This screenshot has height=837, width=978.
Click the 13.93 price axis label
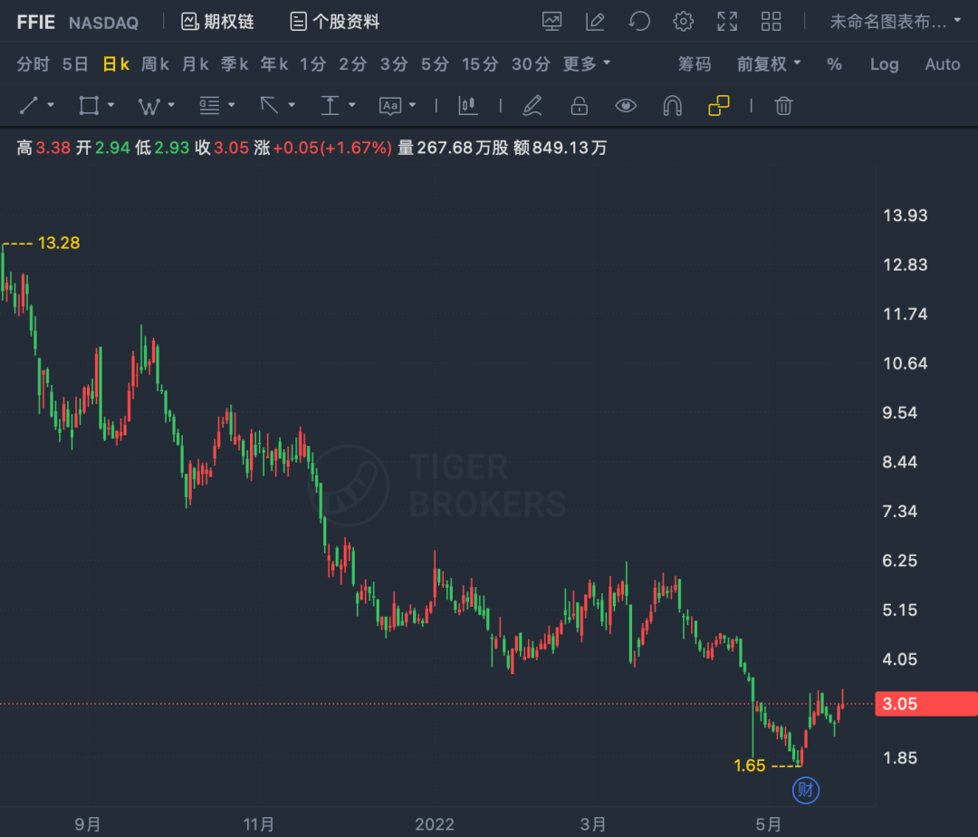point(905,216)
